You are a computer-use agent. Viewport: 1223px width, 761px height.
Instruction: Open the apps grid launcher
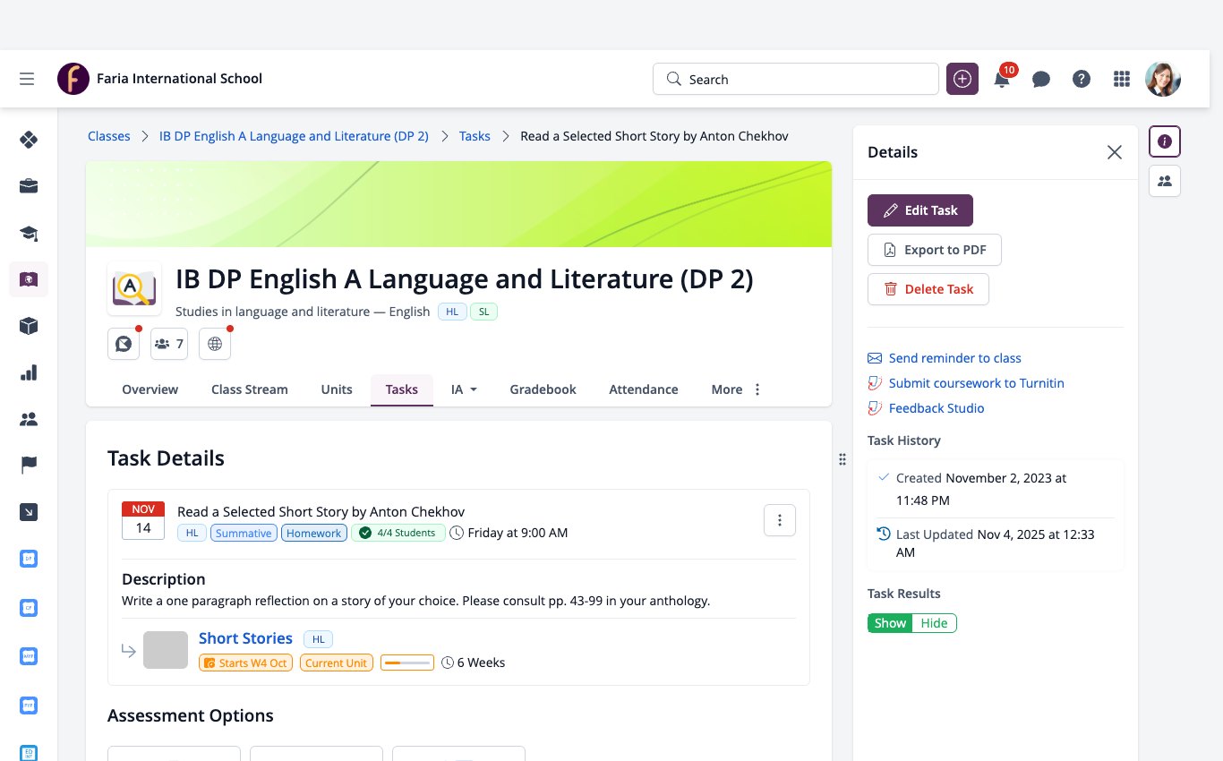[1122, 79]
